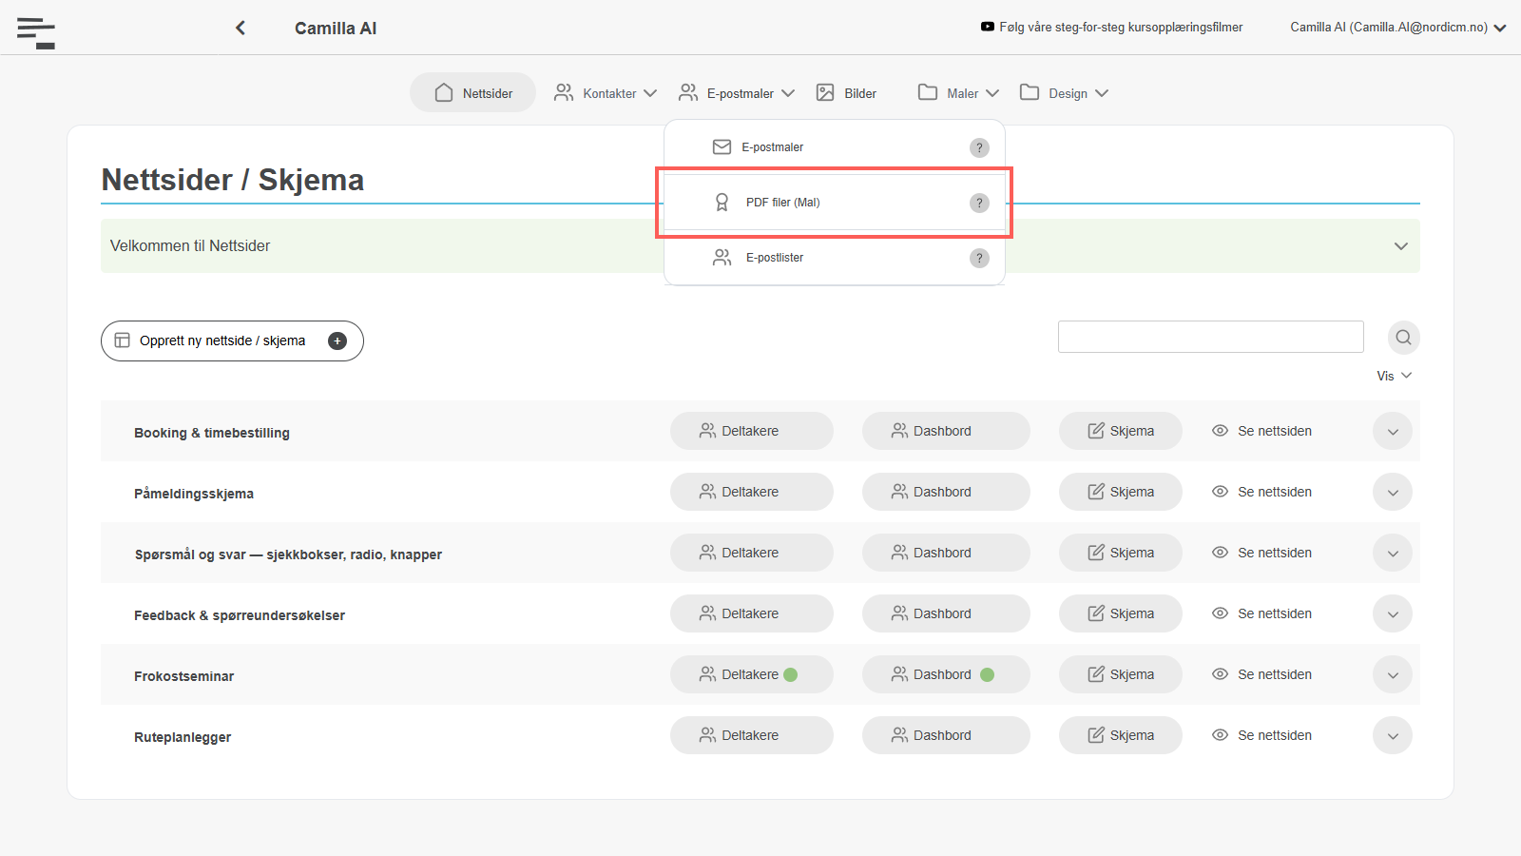Expand Frokostseminar row chevron
Screen dimensions: 1521x856
point(1393,674)
